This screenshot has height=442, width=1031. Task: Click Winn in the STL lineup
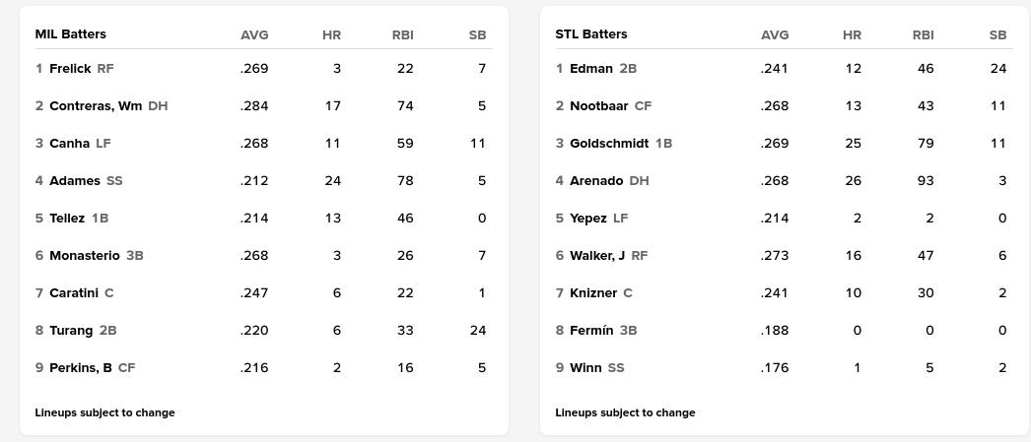pyautogui.click(x=585, y=368)
